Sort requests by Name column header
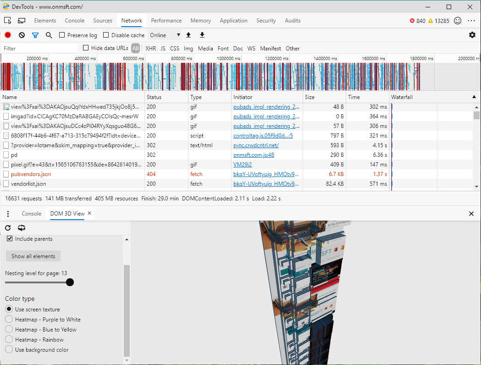The image size is (481, 365). tap(72, 97)
